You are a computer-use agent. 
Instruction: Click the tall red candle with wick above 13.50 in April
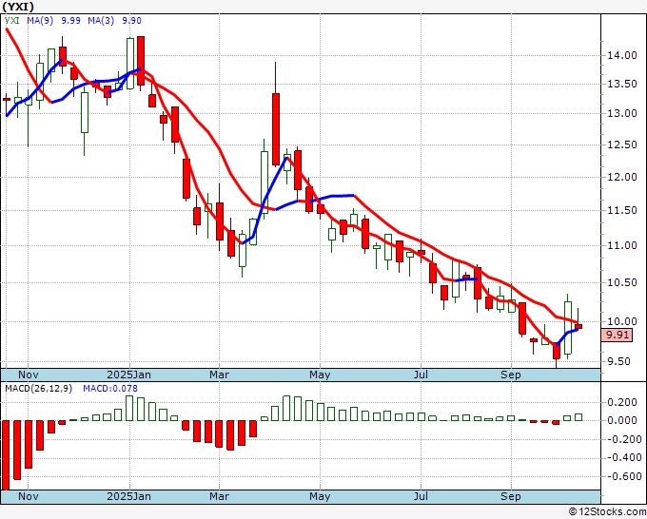point(276,129)
